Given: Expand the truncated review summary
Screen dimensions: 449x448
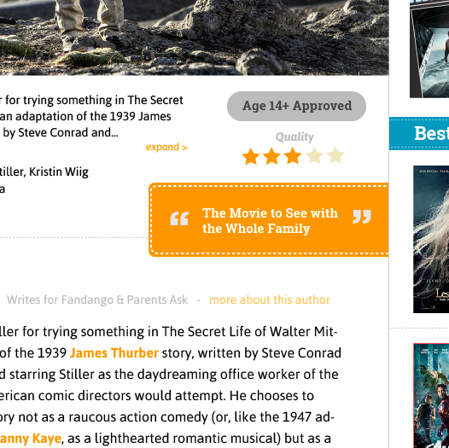Looking at the screenshot, I should tap(166, 147).
